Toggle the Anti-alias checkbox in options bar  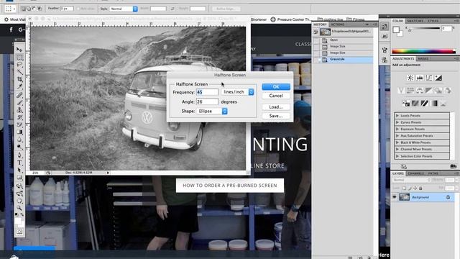pos(78,9)
